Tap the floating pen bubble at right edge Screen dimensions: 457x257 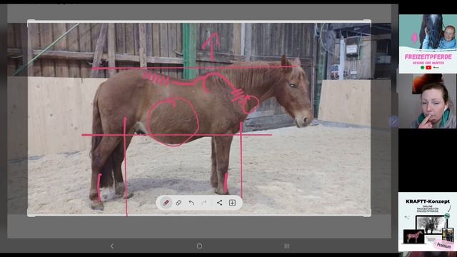(x=393, y=121)
